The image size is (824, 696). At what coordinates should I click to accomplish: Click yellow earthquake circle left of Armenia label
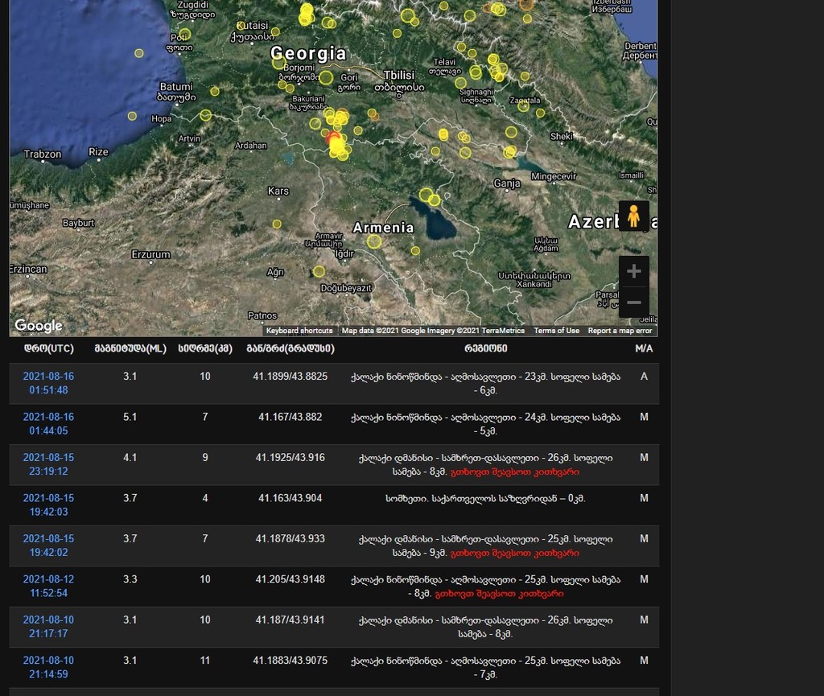374,241
